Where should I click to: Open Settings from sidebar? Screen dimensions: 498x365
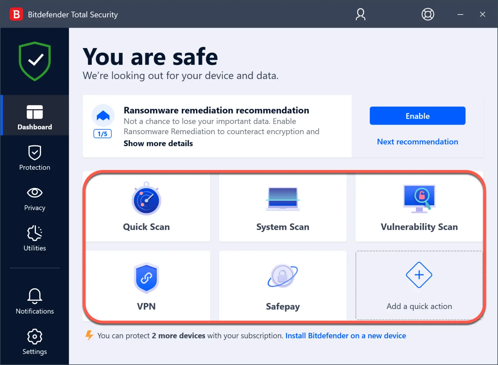click(35, 342)
